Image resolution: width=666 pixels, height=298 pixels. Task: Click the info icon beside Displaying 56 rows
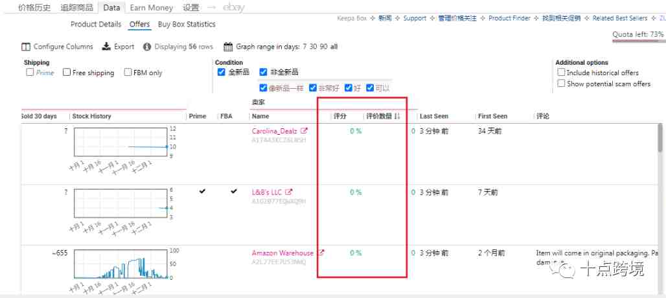(x=147, y=47)
